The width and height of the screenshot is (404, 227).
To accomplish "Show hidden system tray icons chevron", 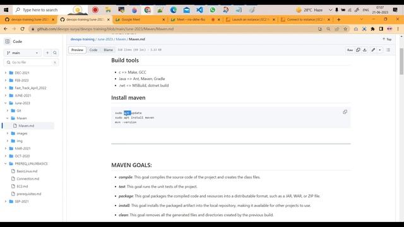I will coord(330,10).
